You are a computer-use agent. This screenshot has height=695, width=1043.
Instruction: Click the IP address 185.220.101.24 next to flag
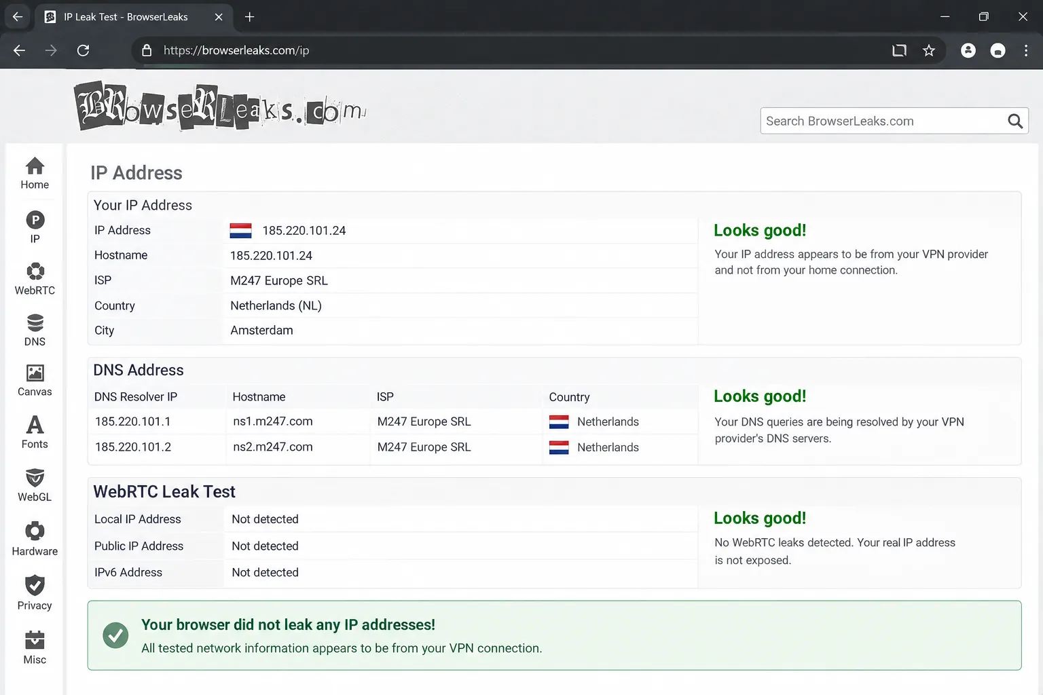tap(304, 231)
